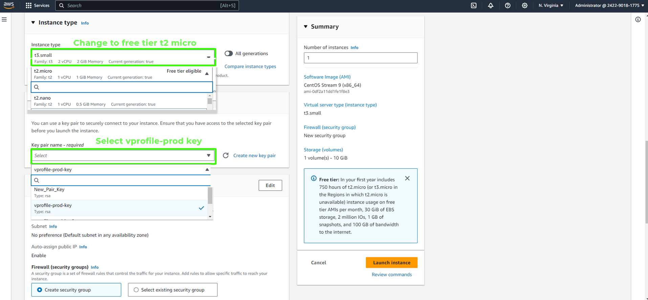Click Launch instance button
The image size is (648, 300).
(x=392, y=262)
